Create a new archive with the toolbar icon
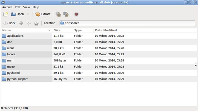 coord(5,14)
